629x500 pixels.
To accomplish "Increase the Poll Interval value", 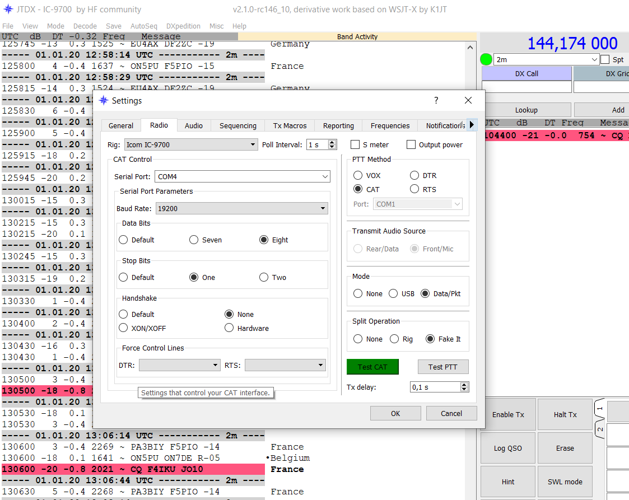I will click(332, 142).
